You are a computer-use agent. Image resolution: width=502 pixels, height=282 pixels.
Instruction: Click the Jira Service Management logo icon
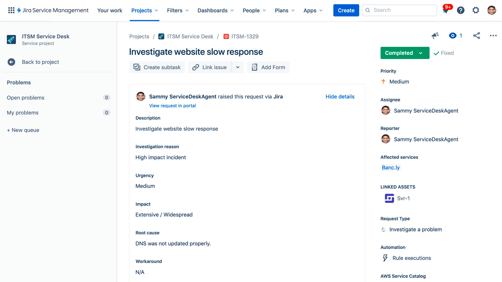[19, 10]
